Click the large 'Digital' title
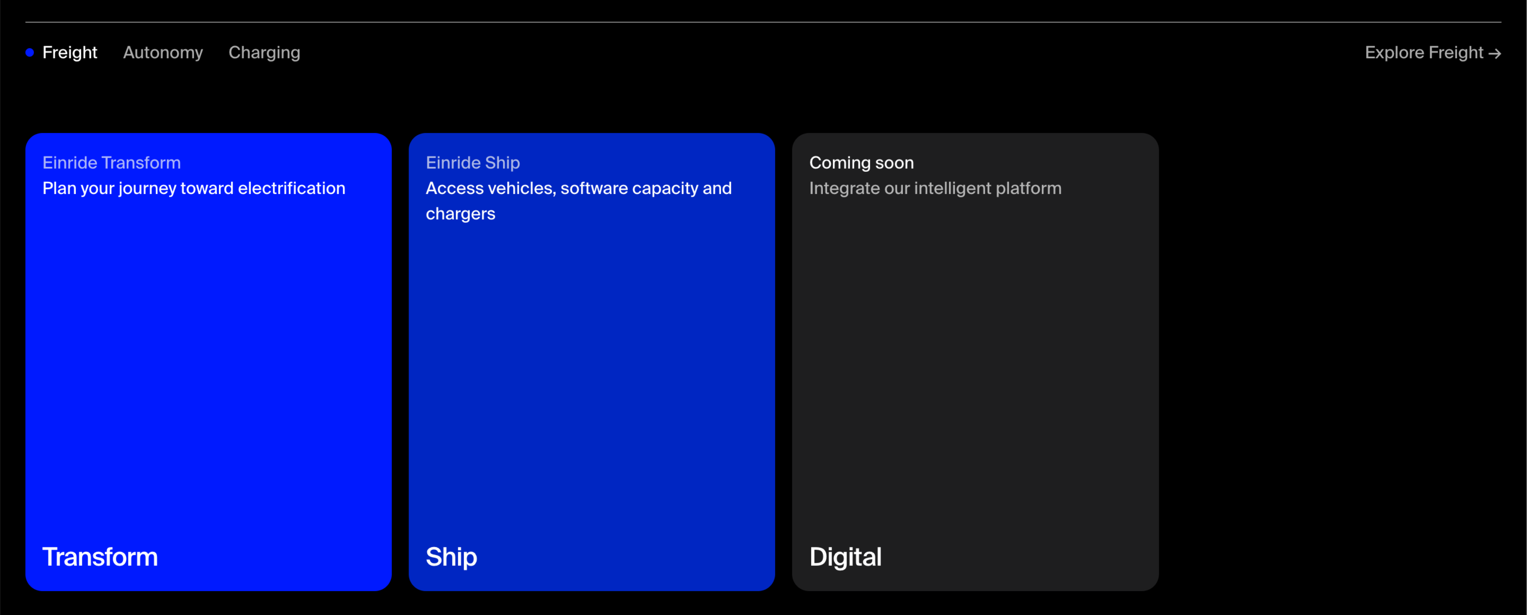This screenshot has width=1527, height=615. pyautogui.click(x=845, y=557)
